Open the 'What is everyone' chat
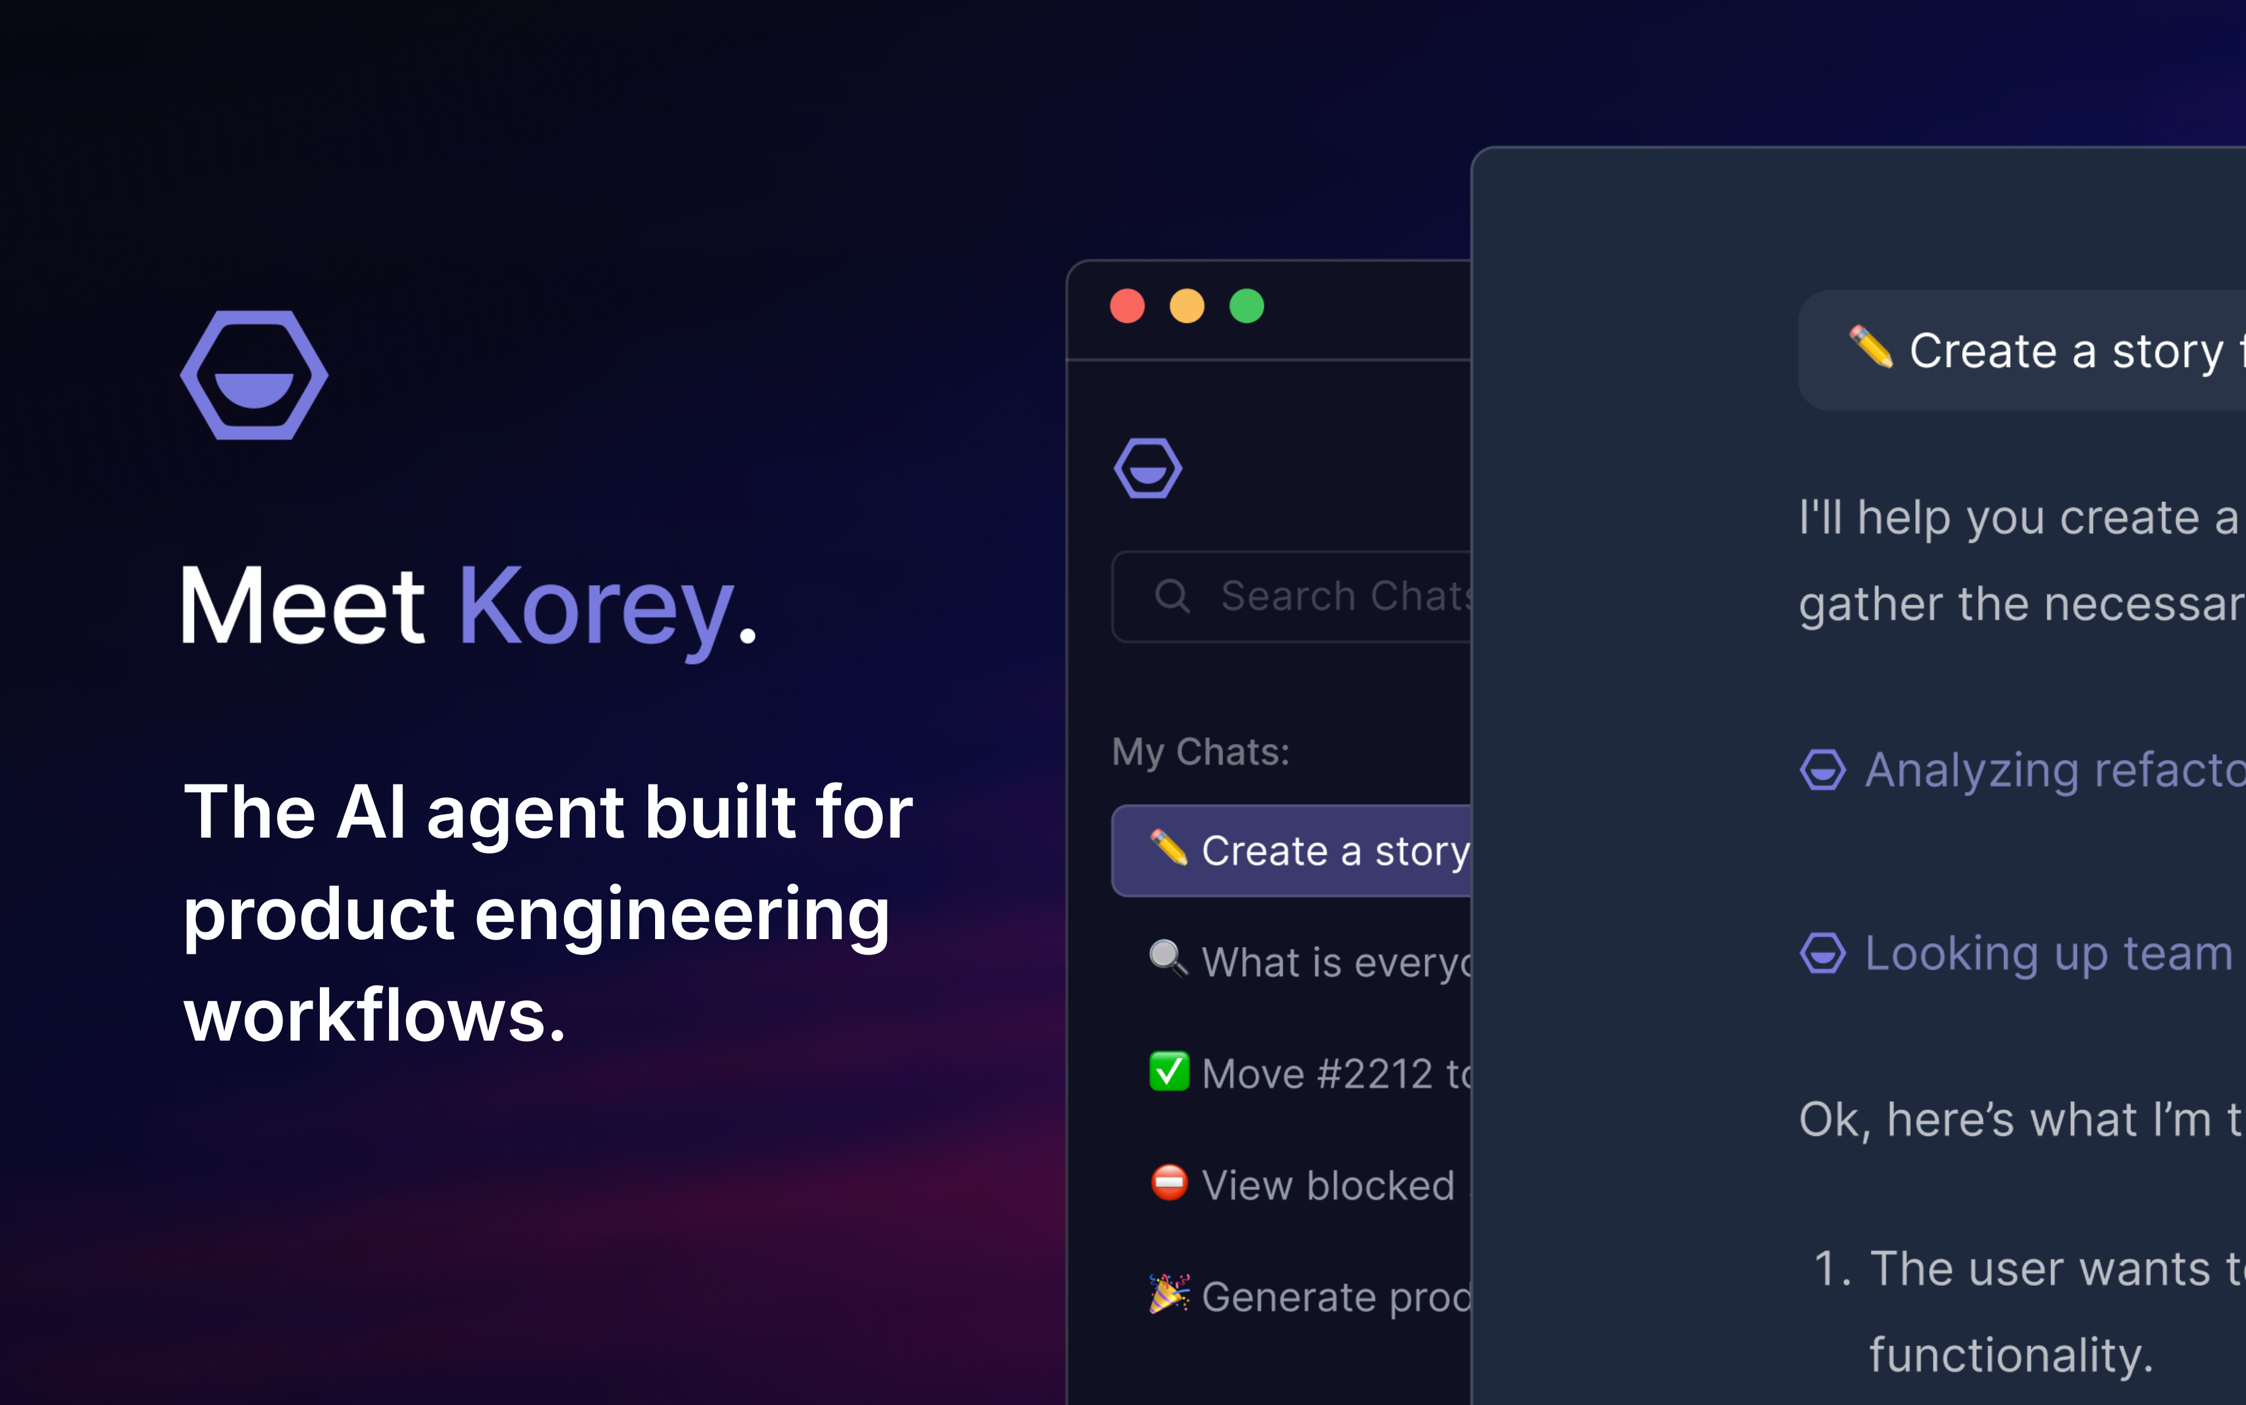This screenshot has width=2246, height=1405. [1302, 961]
